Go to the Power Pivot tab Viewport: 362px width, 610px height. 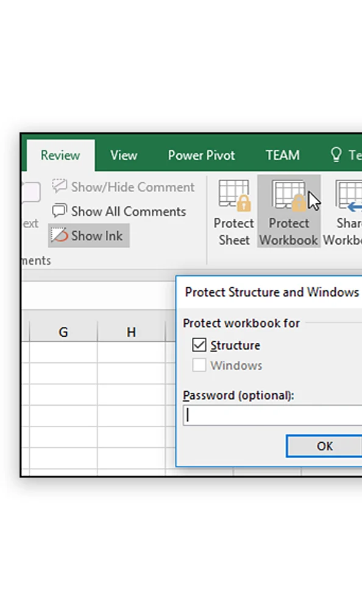click(x=201, y=155)
